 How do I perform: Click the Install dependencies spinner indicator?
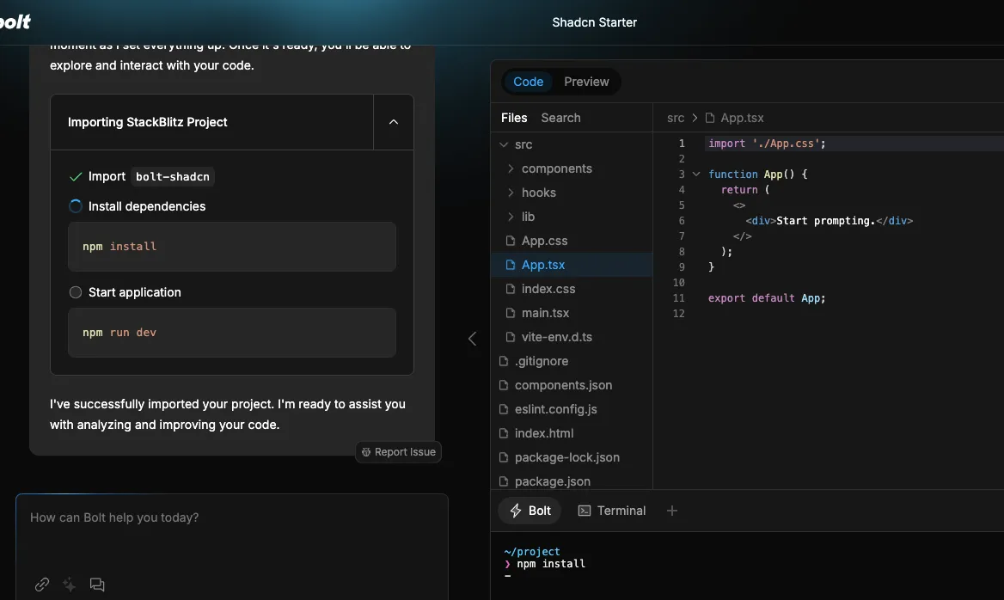[76, 206]
